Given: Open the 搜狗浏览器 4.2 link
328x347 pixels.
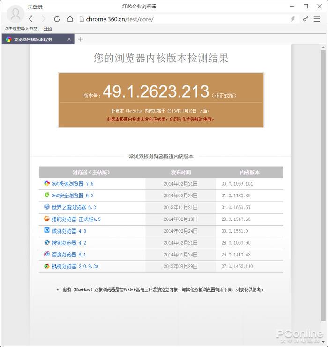Looking at the screenshot, I should pos(68,243).
